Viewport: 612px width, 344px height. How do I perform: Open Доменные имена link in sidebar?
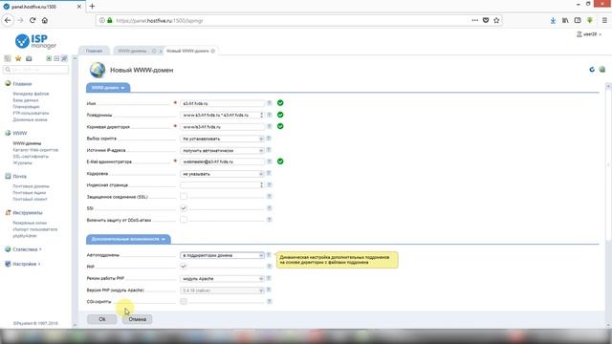[x=30, y=119]
